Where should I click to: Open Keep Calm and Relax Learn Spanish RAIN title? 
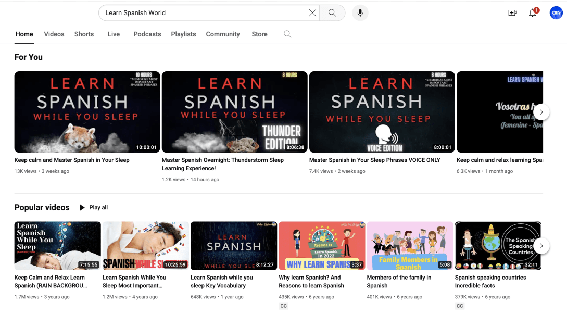[51, 281]
